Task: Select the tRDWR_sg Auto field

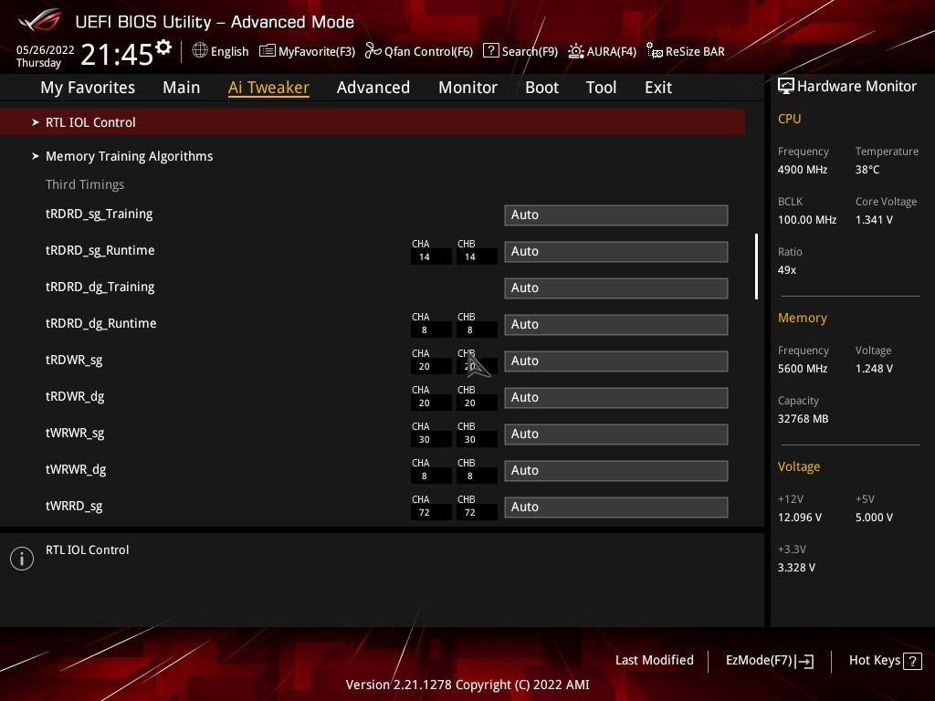Action: pyautogui.click(x=616, y=361)
